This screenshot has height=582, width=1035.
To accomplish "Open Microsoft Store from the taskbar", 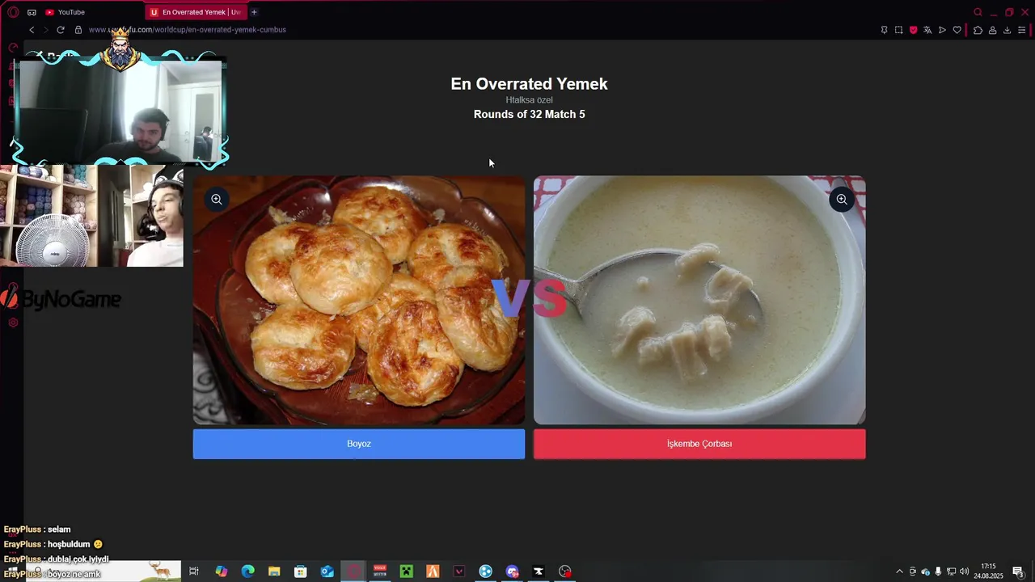I will click(x=301, y=571).
